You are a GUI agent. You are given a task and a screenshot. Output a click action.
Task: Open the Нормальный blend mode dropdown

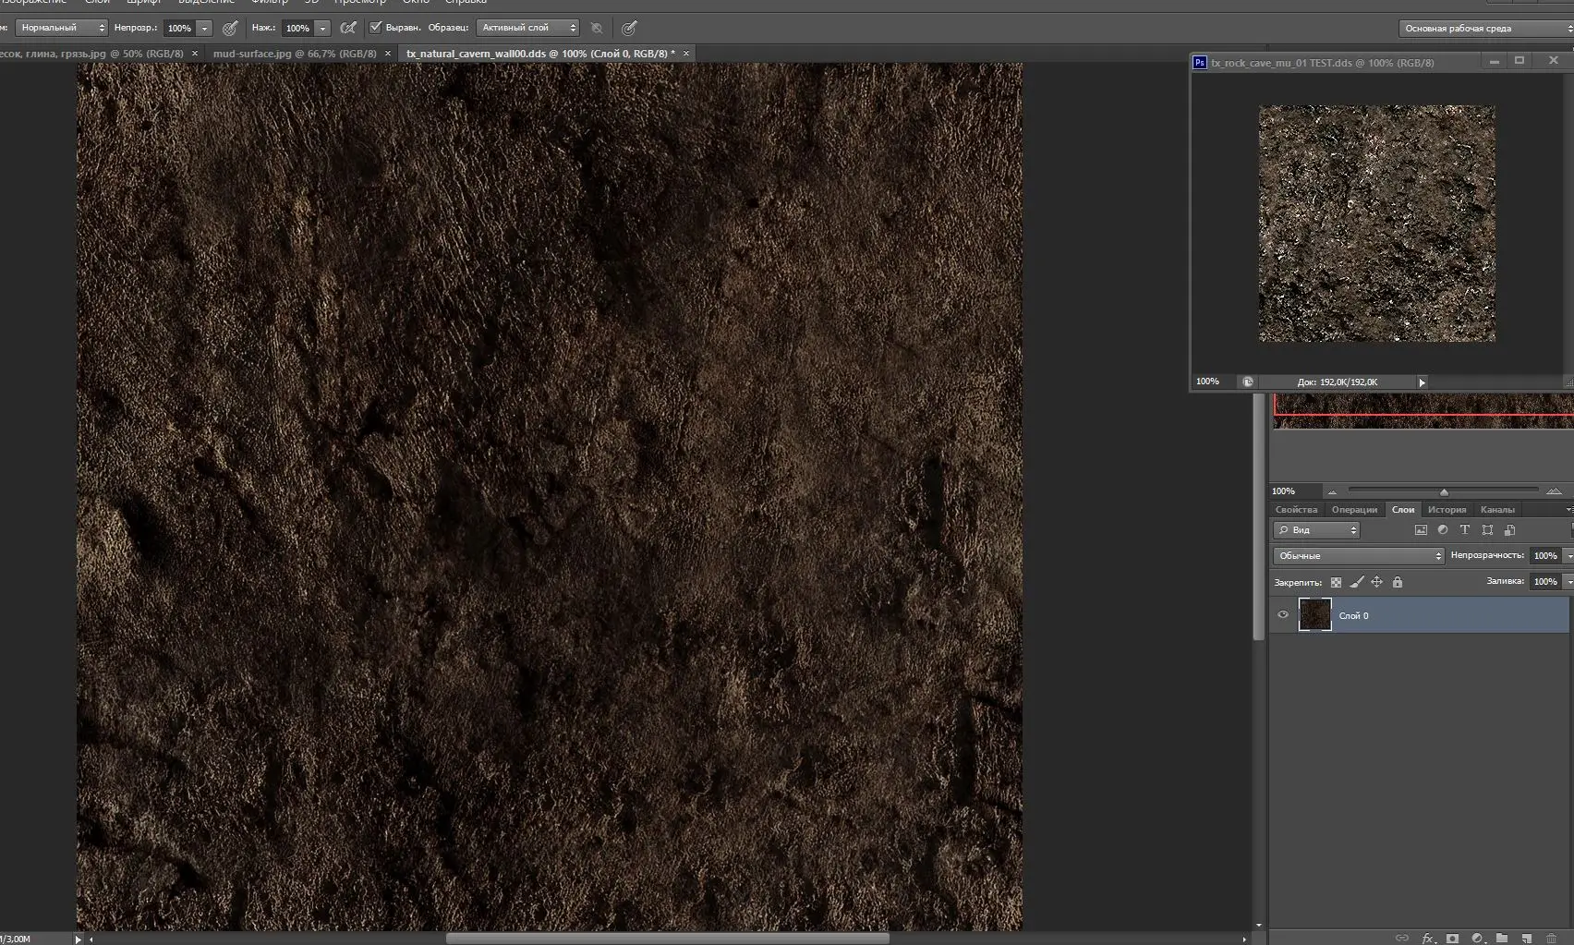[61, 28]
